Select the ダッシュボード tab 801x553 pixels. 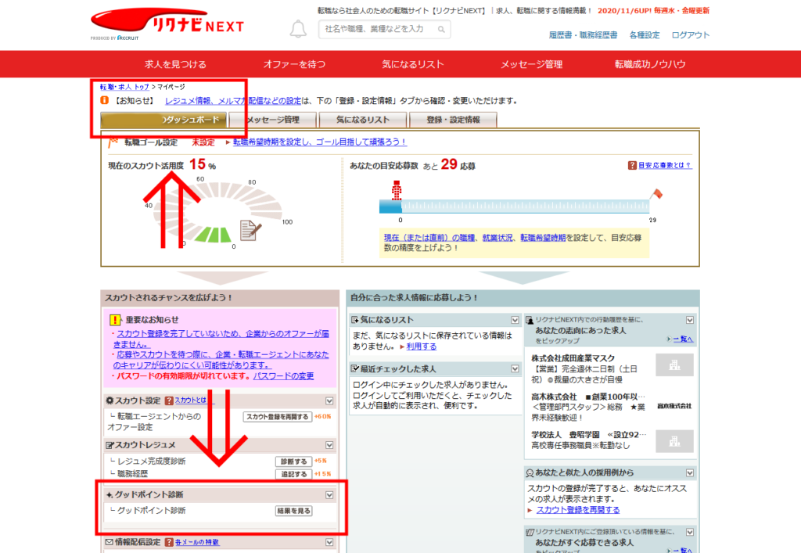(x=163, y=120)
